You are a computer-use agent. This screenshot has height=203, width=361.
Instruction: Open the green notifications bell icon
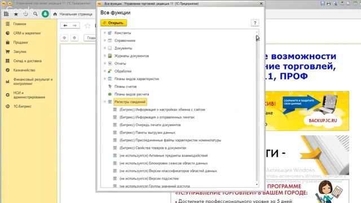click(45, 14)
